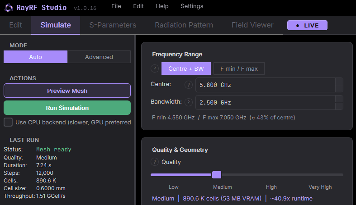
Task: Click the Duration value 7.24 s
Action: [x=43, y=165]
